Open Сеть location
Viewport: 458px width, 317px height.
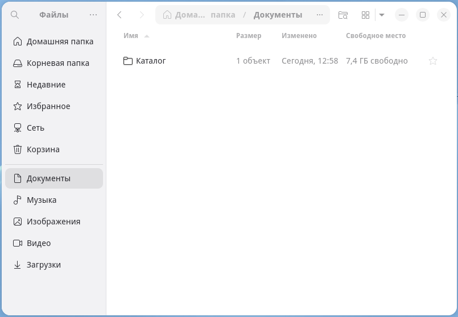coord(54,128)
